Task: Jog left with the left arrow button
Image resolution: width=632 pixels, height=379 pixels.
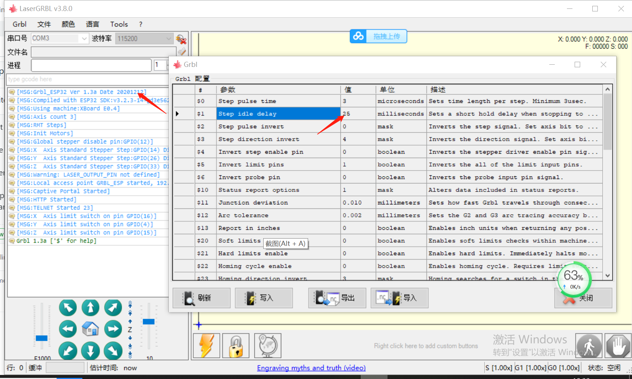Action: coord(68,329)
